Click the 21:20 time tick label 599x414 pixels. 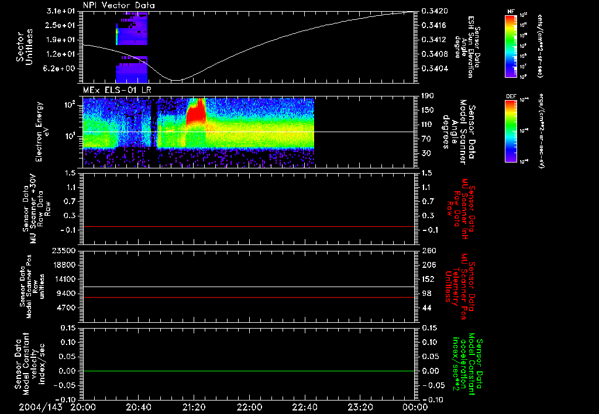pos(194,407)
